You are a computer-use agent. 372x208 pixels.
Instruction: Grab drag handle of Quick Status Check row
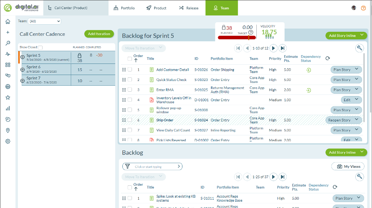[124, 80]
